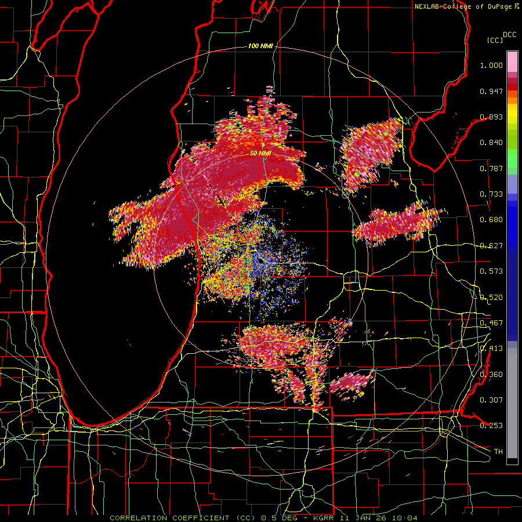The image size is (522, 522).
Task: Select the 0.680 scale value
Action: click(x=491, y=220)
